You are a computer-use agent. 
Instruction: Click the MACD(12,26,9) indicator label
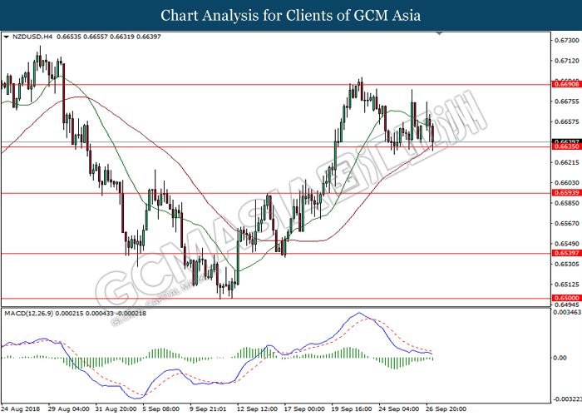29,314
